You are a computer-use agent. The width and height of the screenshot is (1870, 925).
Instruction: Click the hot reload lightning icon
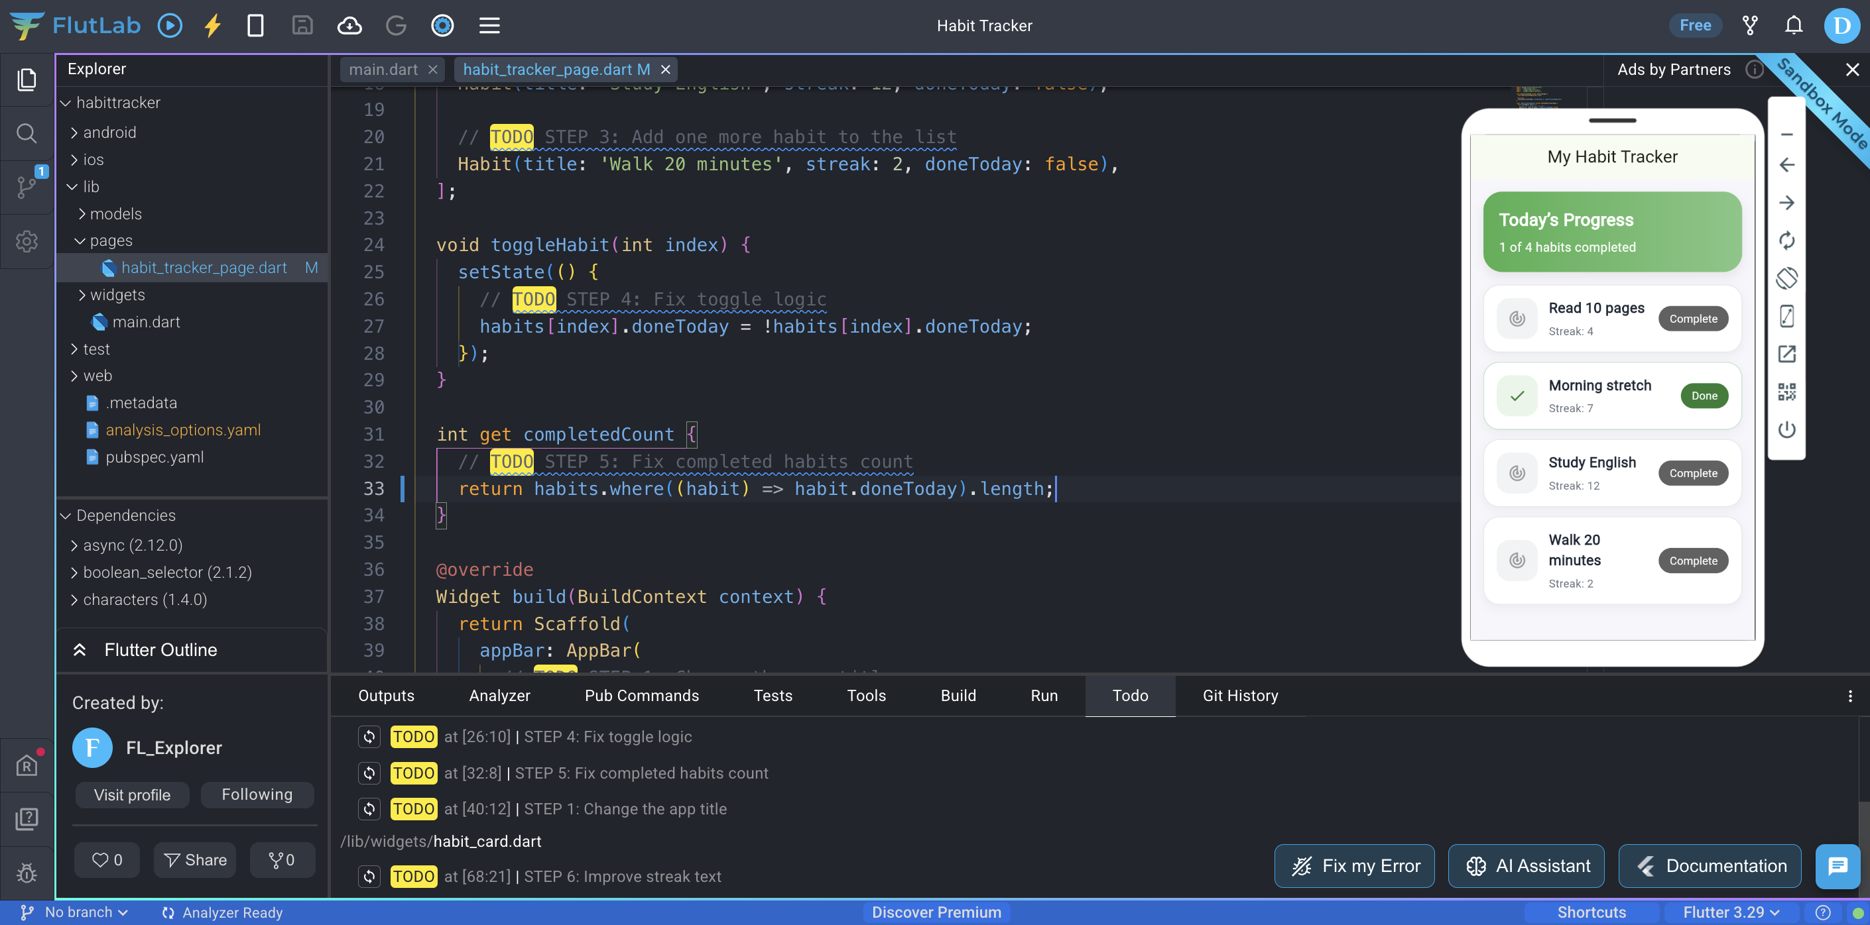point(212,26)
